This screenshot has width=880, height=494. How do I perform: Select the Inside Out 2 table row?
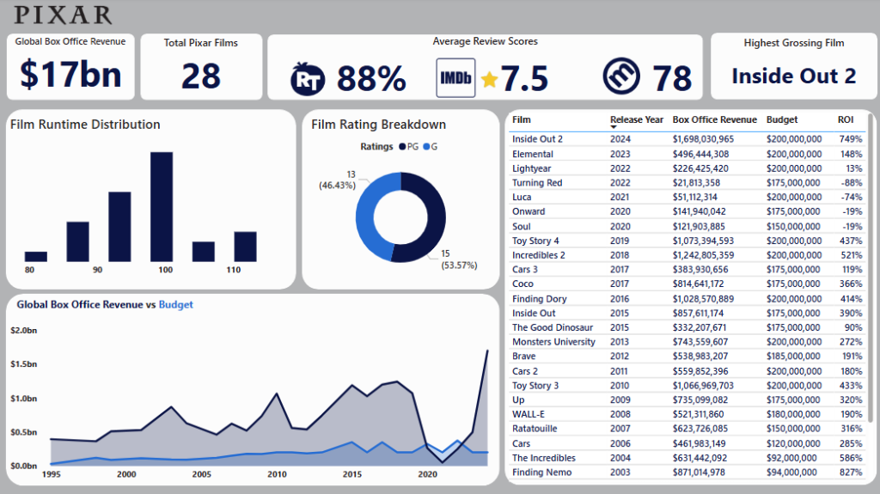coord(687,139)
